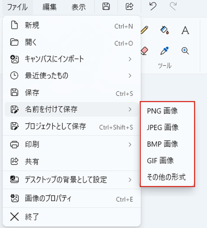Click the new document page icon
The image size is (207, 228).
click(14, 25)
